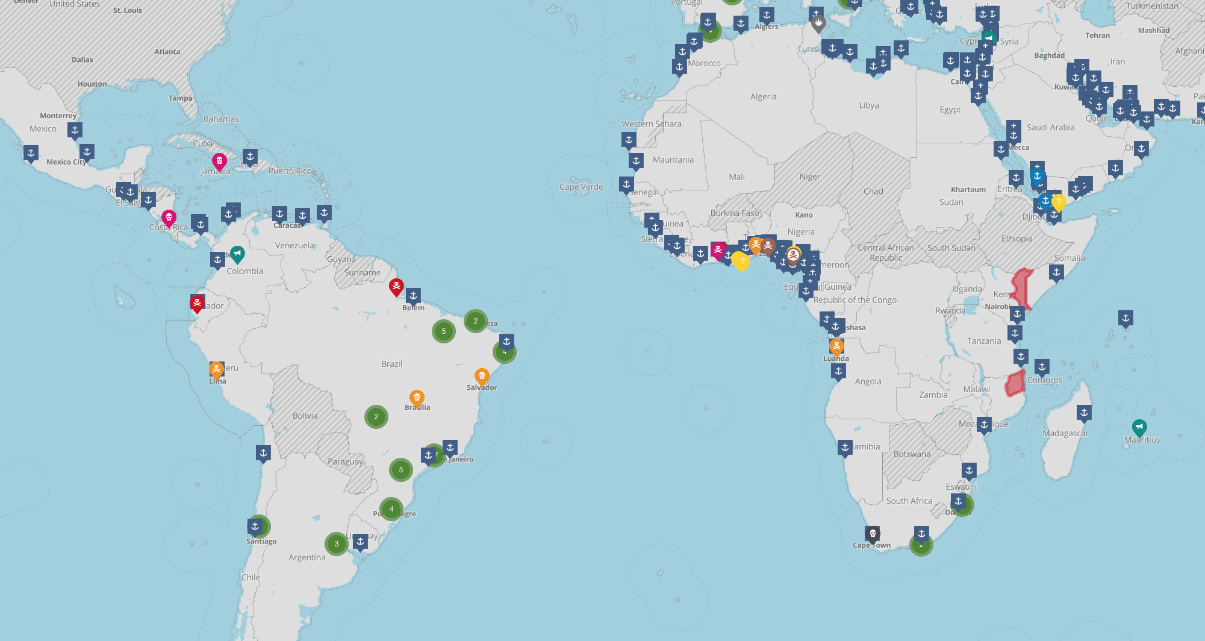Viewport: 1205px width, 641px height.
Task: Click the orange skull marker near Lima
Action: 216,366
